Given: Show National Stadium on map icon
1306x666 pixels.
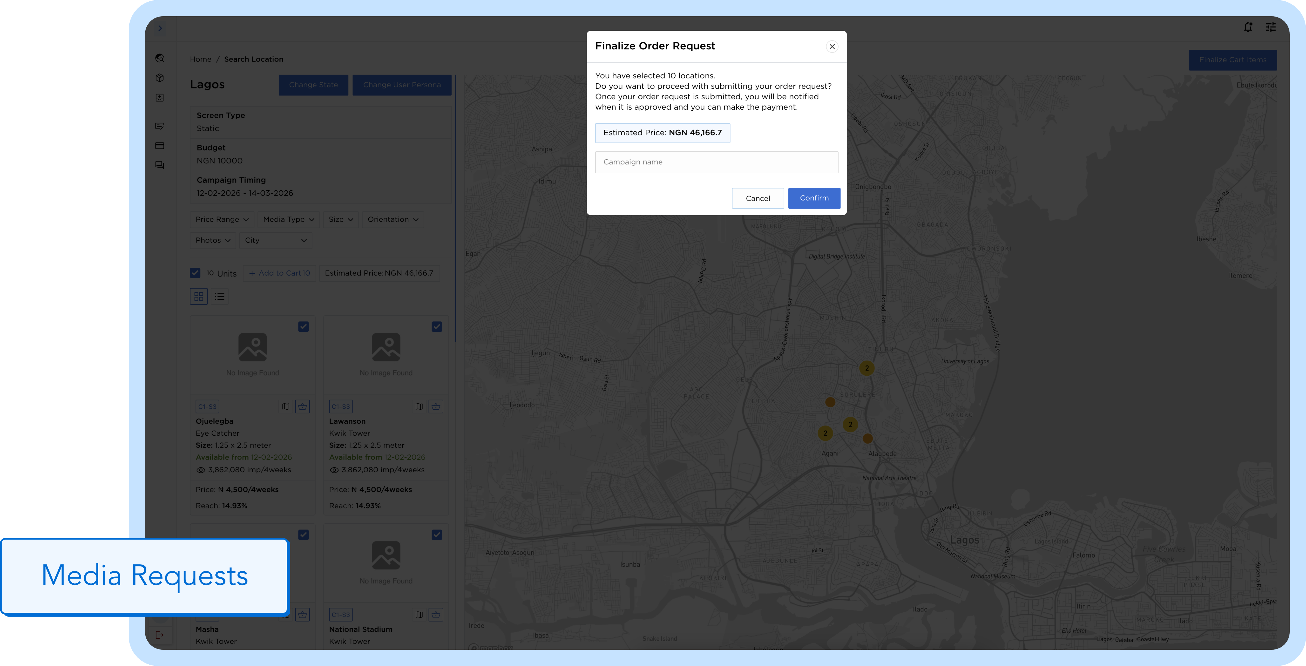Looking at the screenshot, I should 419,615.
